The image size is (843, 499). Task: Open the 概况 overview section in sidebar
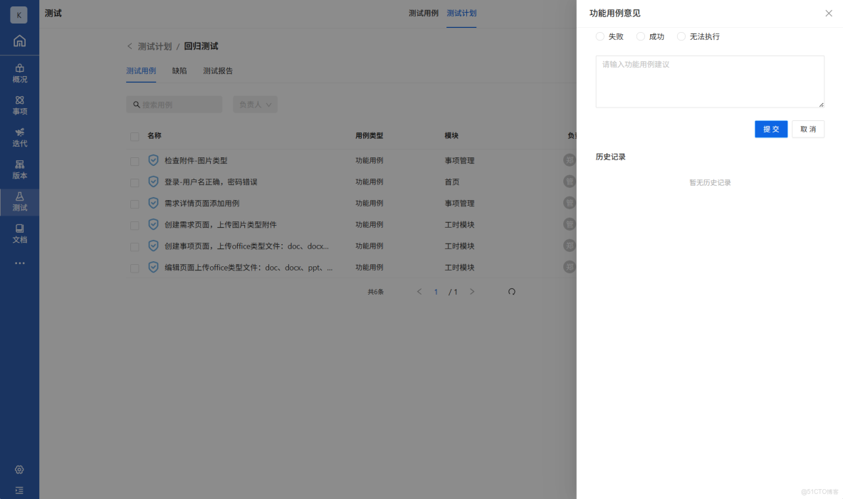(x=19, y=73)
